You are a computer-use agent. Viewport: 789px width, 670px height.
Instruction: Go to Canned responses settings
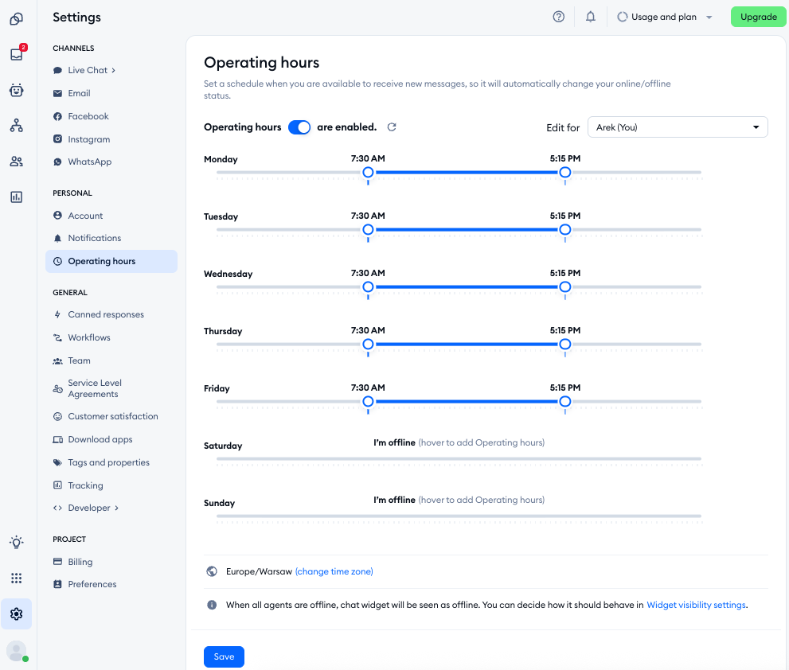(106, 314)
